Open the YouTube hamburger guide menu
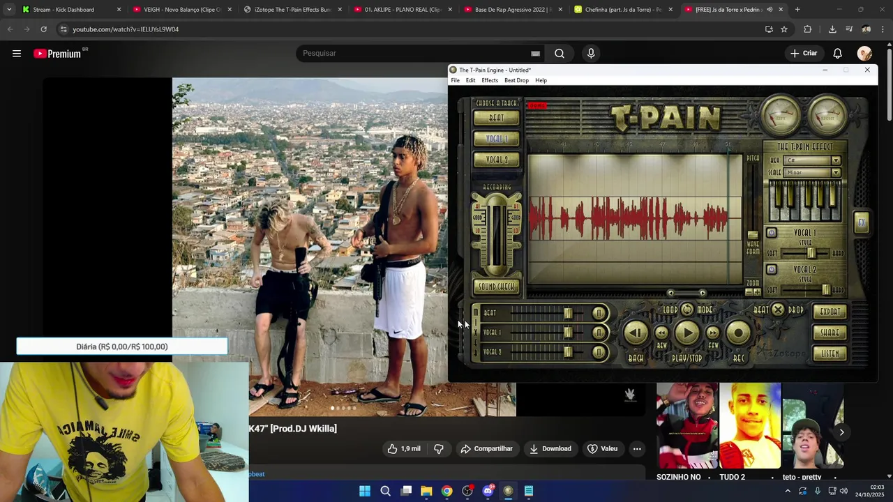This screenshot has height=502, width=893. 17,54
